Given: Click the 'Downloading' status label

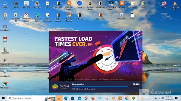Looking at the screenshot, I should (78, 84).
